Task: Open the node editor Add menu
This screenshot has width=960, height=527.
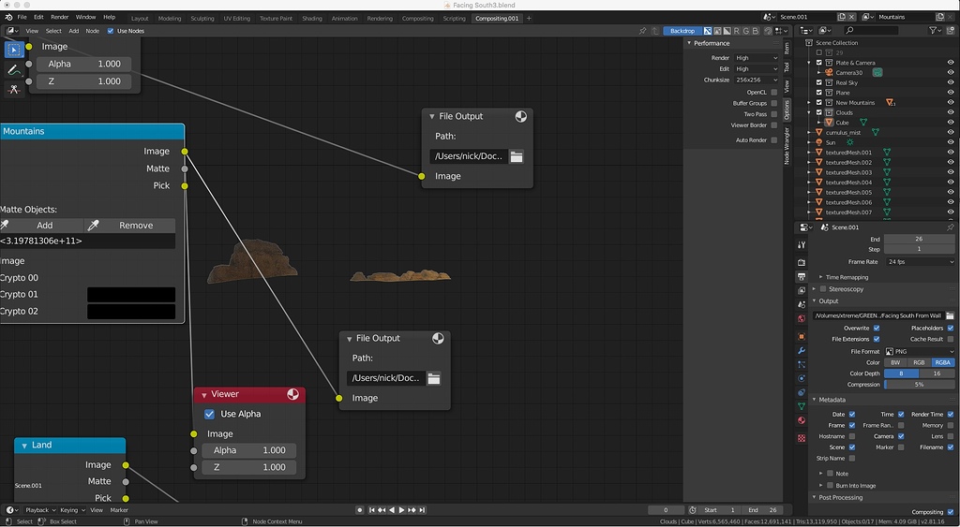Action: click(x=73, y=31)
